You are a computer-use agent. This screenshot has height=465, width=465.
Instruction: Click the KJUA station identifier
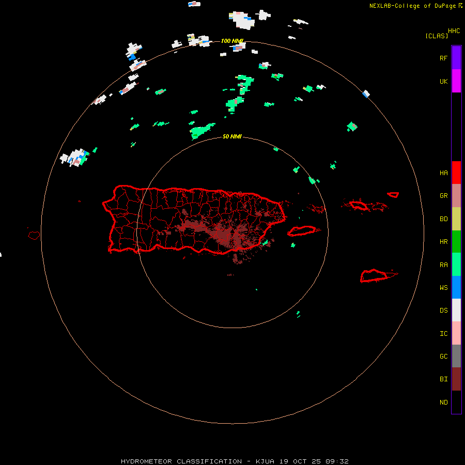pos(265,461)
